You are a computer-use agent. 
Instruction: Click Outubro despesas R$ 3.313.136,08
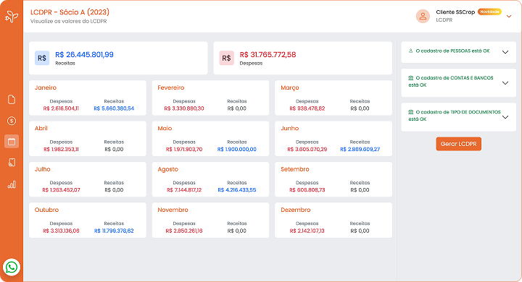point(61,231)
